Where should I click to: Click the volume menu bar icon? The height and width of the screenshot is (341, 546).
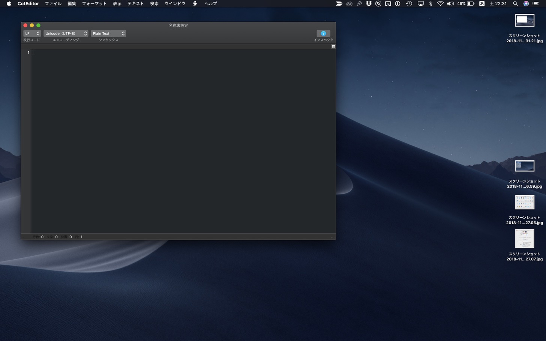pos(450,3)
